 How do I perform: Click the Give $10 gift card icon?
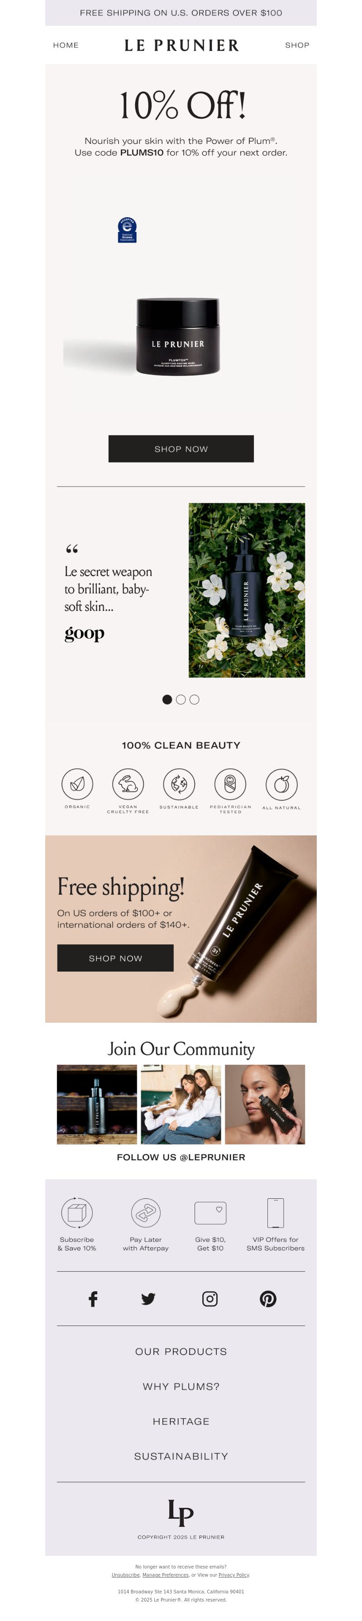click(x=210, y=1212)
